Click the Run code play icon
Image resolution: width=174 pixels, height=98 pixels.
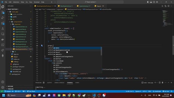click(x=162, y=6)
